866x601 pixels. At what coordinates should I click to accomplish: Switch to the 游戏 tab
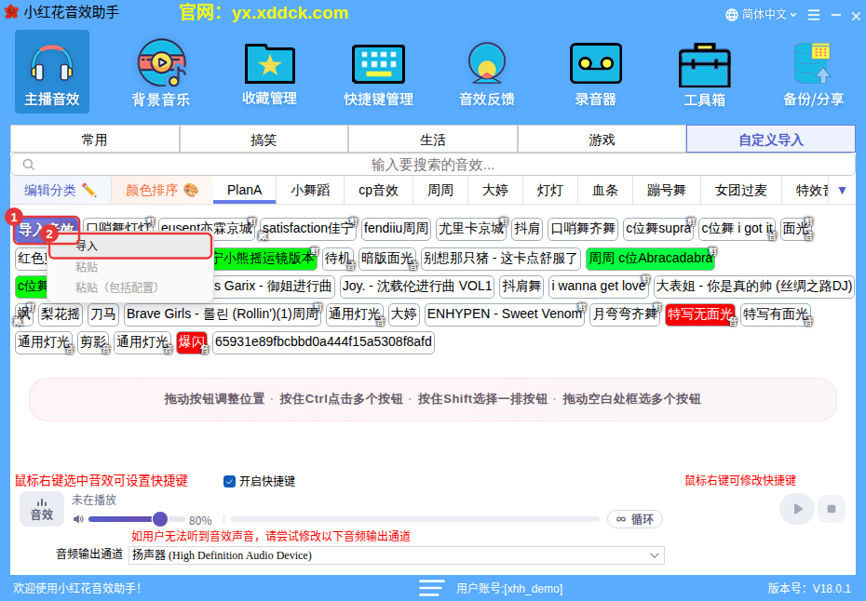pyautogui.click(x=602, y=139)
